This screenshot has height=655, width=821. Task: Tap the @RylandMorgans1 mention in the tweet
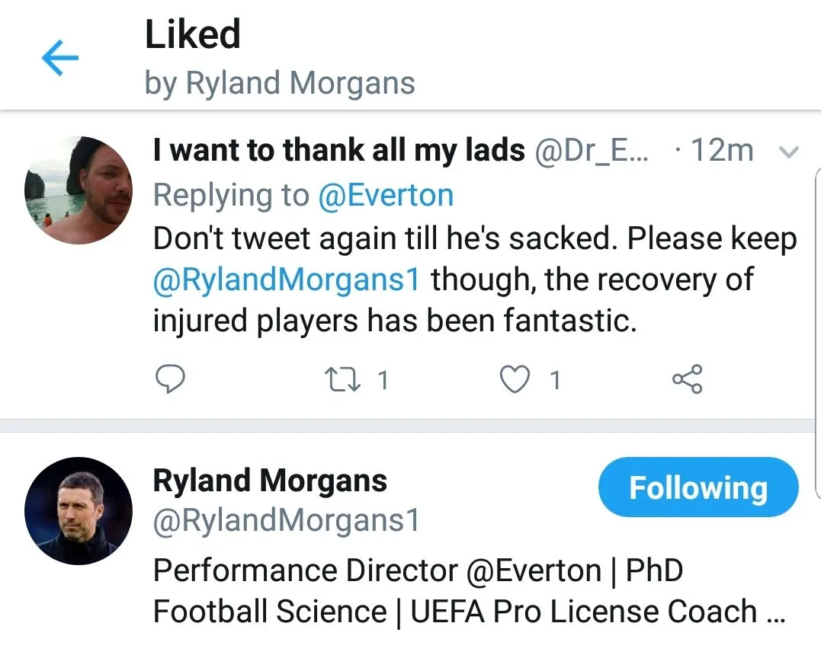(x=287, y=280)
